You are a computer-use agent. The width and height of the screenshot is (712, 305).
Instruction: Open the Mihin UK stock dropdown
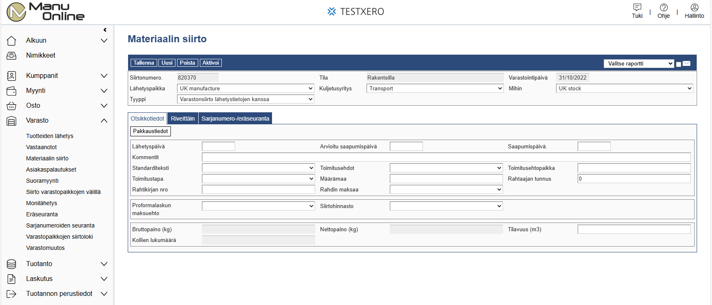click(x=625, y=88)
